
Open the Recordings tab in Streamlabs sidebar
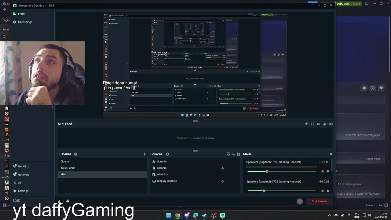pyautogui.click(x=23, y=22)
